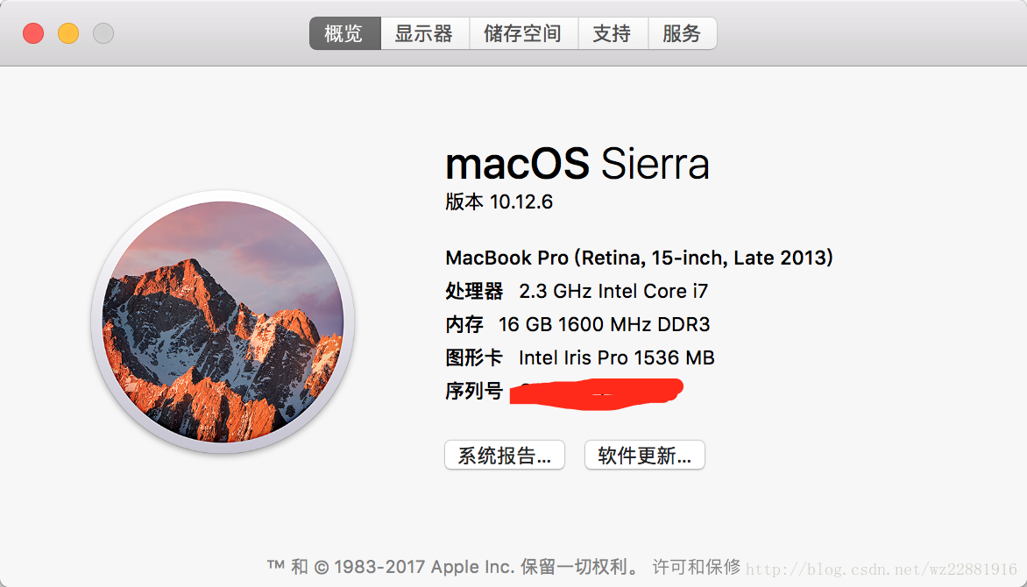Click the 软件更新... button

click(644, 455)
